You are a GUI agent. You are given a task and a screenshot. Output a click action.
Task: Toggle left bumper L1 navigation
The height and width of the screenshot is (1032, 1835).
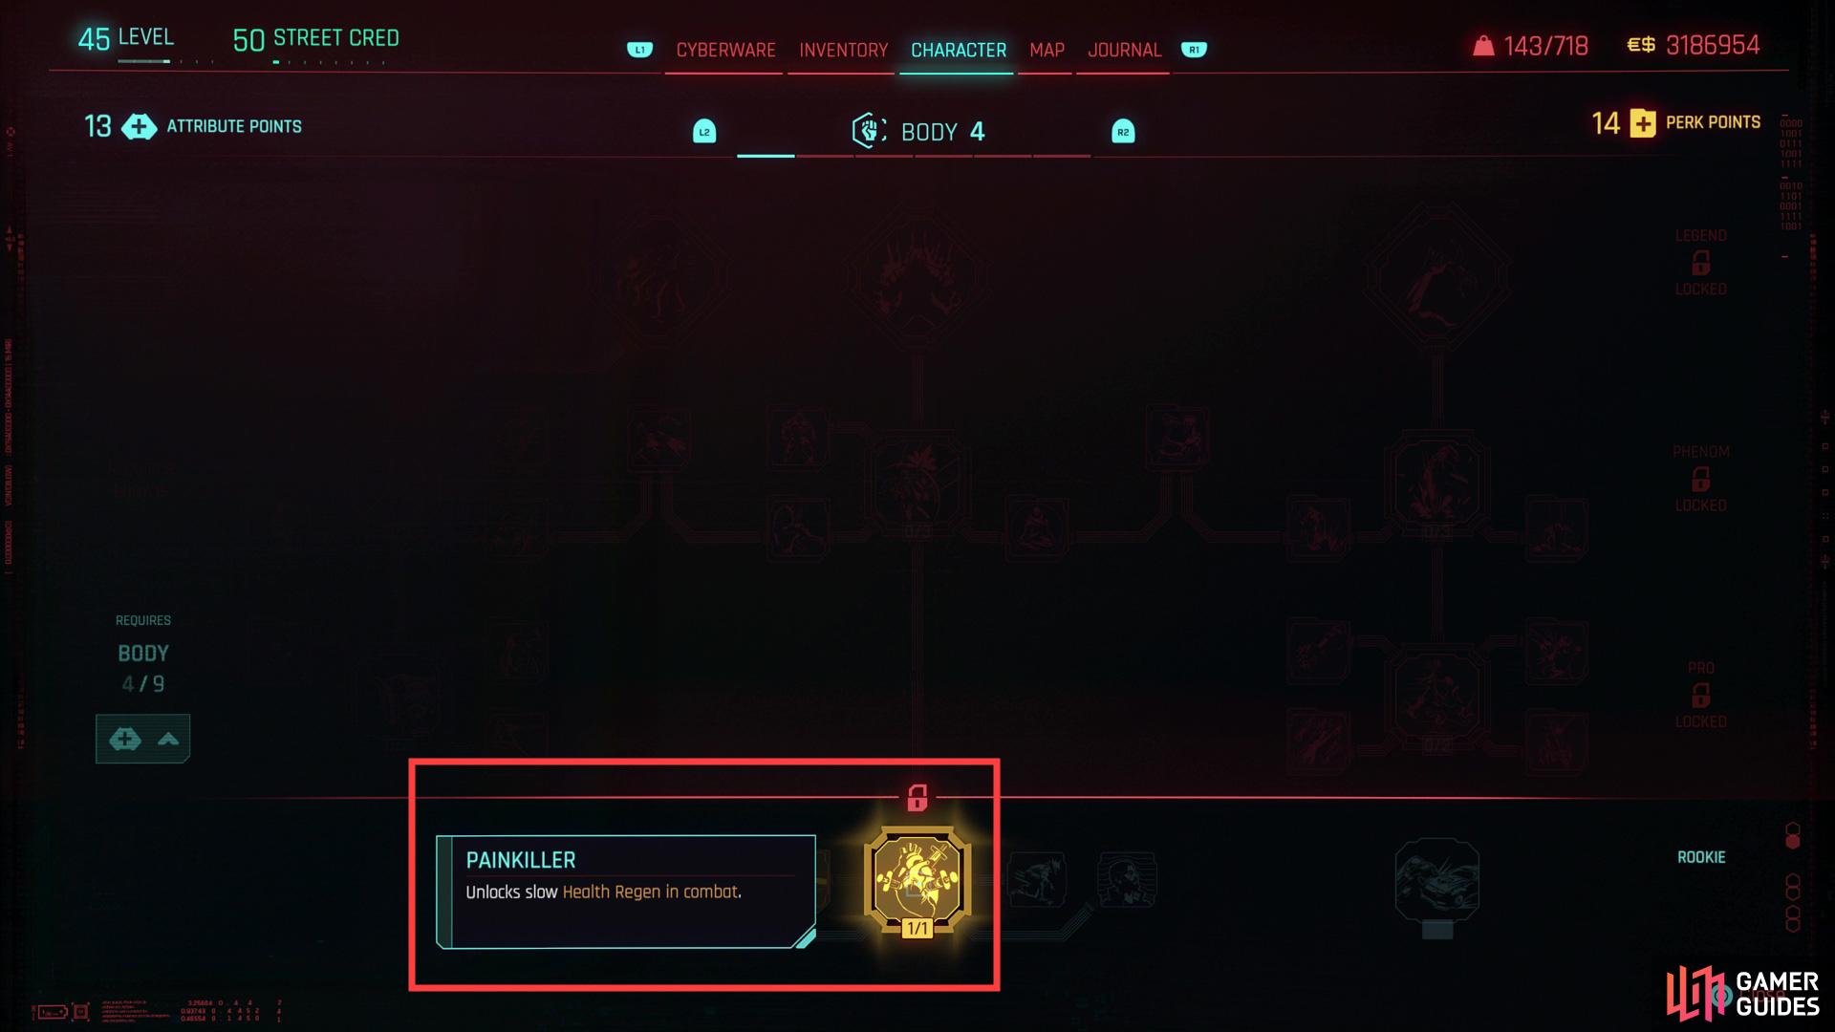pyautogui.click(x=636, y=51)
